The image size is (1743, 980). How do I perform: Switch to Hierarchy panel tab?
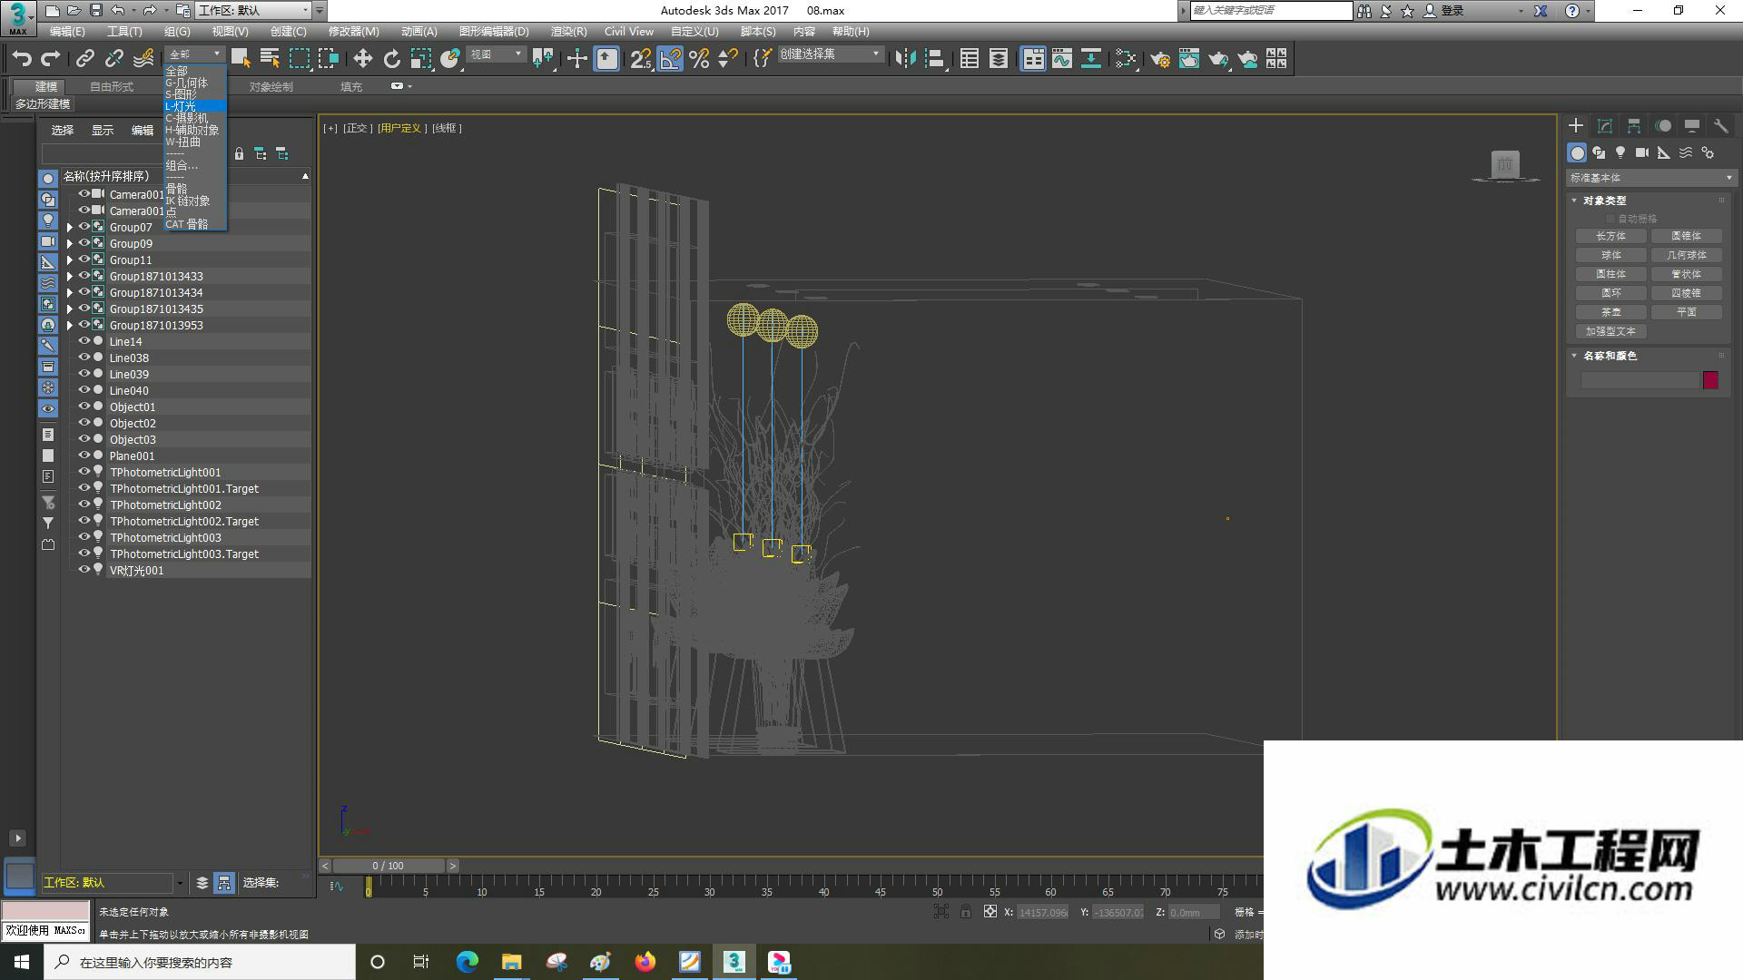1634,126
